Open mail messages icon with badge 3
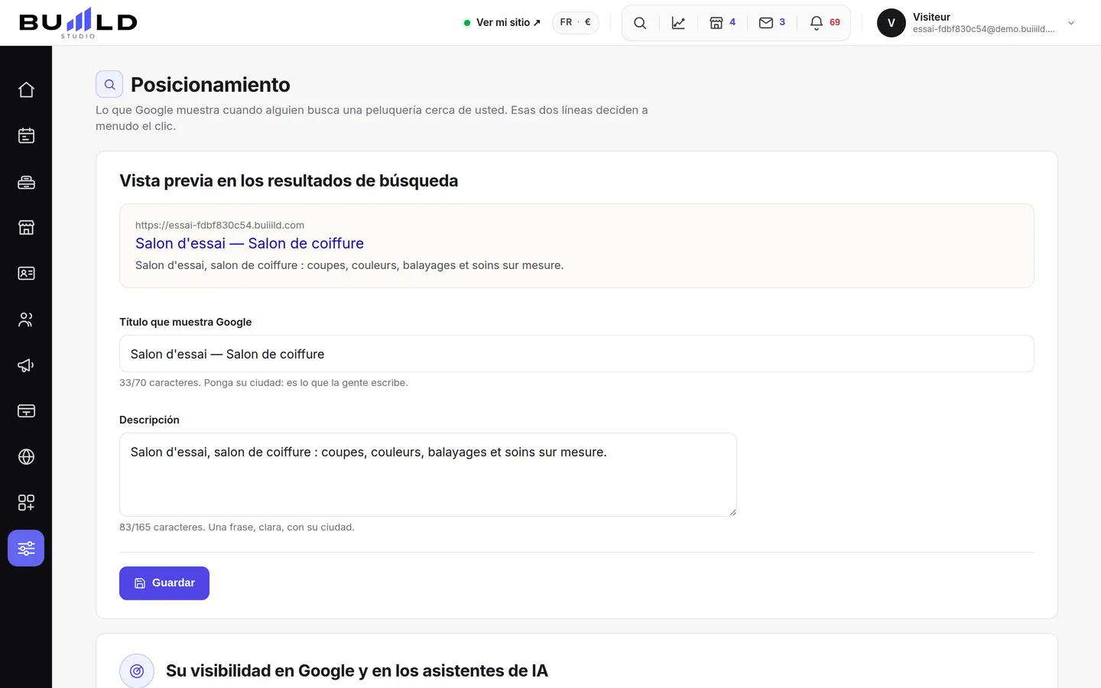 (x=772, y=23)
